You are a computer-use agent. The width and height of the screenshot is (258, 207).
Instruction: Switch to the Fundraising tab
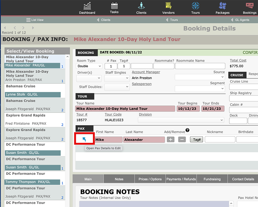[x=212, y=179]
